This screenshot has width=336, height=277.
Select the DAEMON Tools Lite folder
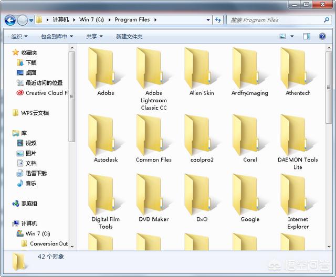click(298, 142)
